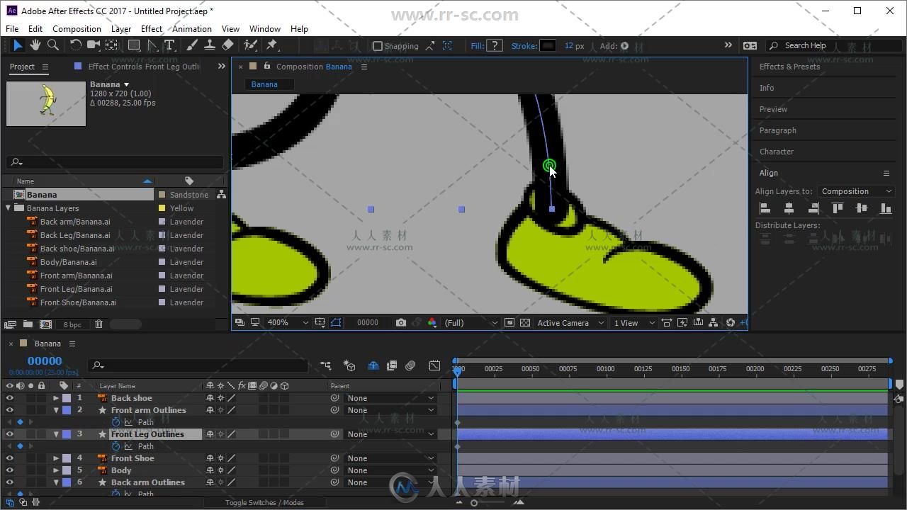The image size is (907, 510).
Task: Enable Motion Blur for timeline
Action: tap(410, 365)
